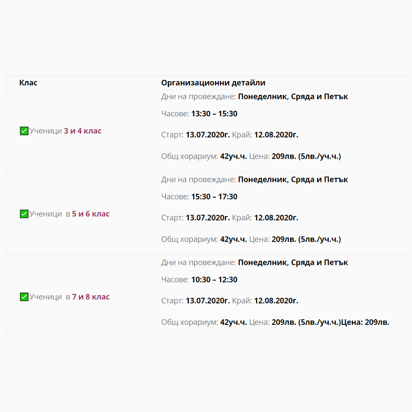The height and width of the screenshot is (412, 412).
Task: Click start date 13.07.2020г. for 3 и 4 клас
Action: point(208,135)
